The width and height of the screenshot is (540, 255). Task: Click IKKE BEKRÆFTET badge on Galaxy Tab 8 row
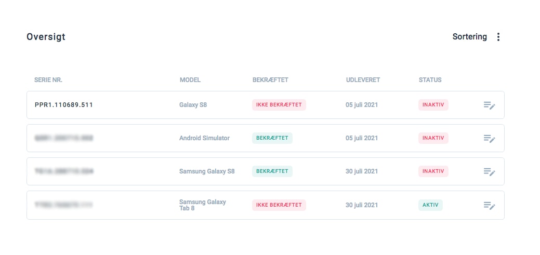[279, 205]
